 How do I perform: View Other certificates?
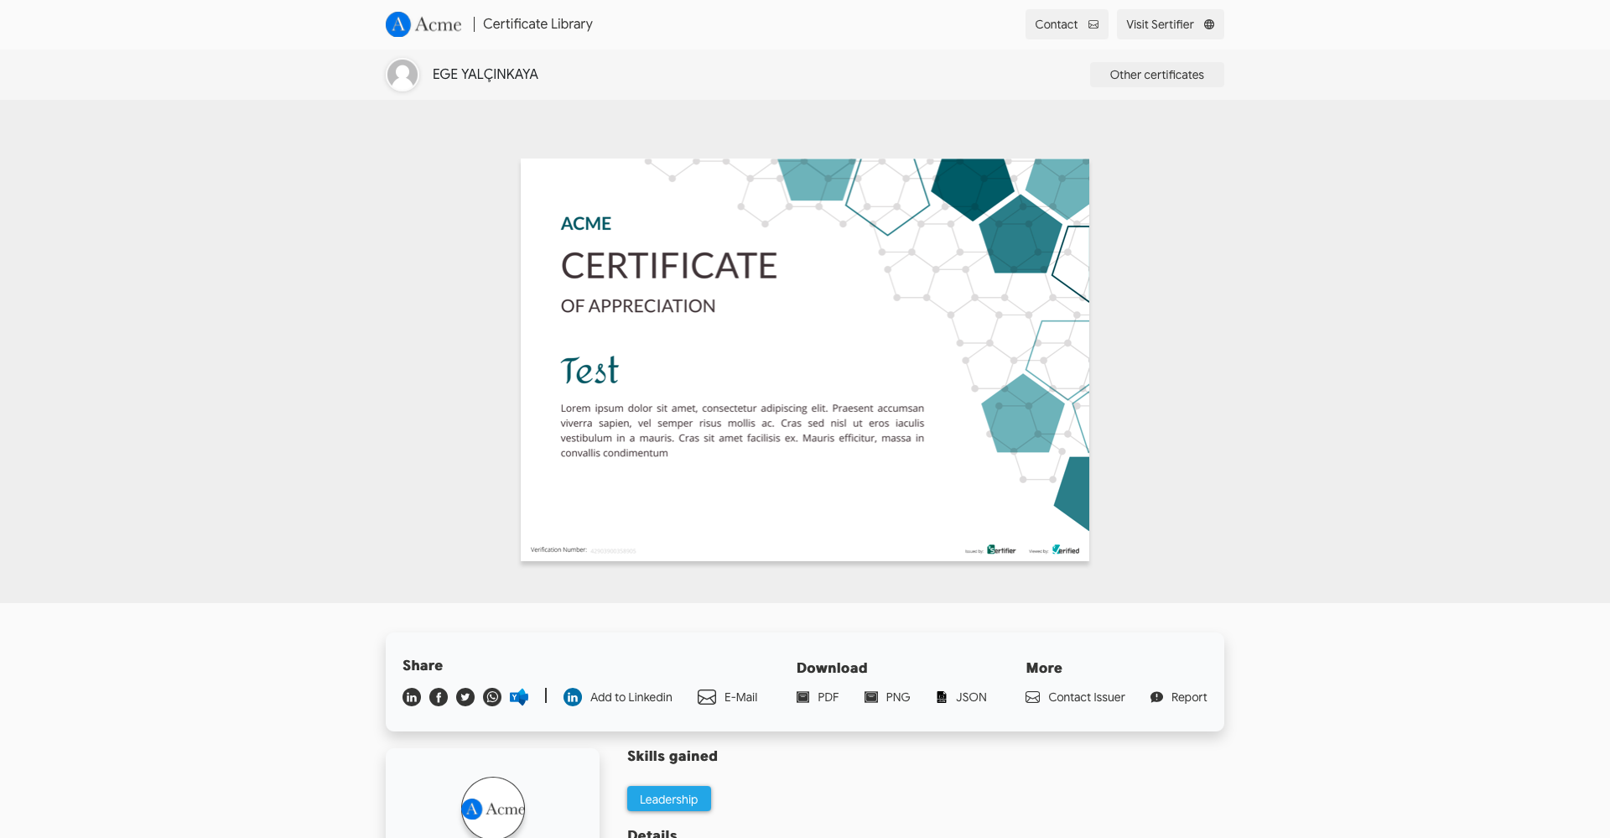click(1156, 75)
